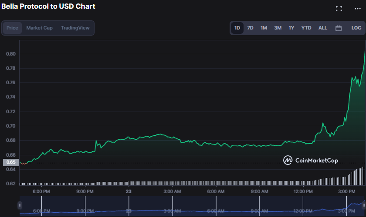The height and width of the screenshot is (217, 366).
Task: Select the 1Y time range
Action: pos(291,28)
